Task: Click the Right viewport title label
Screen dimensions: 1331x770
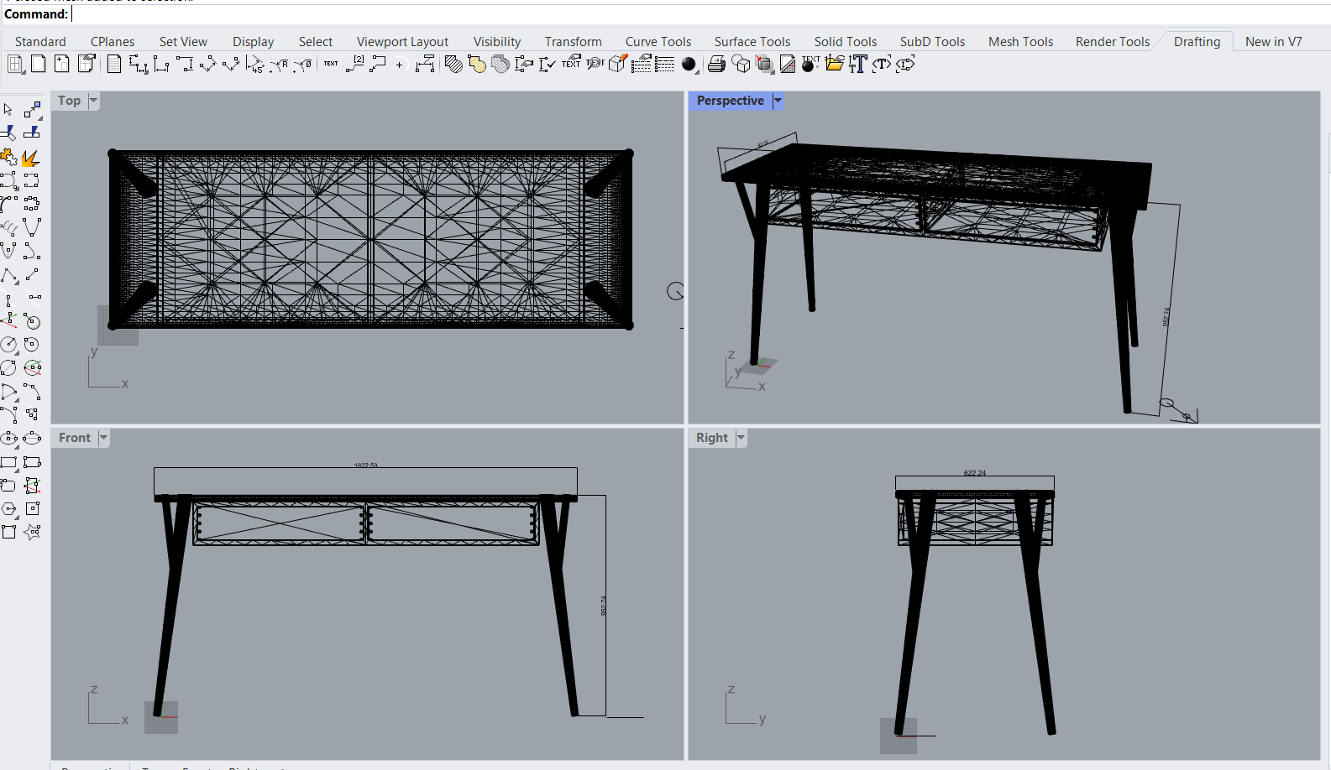Action: click(x=712, y=438)
